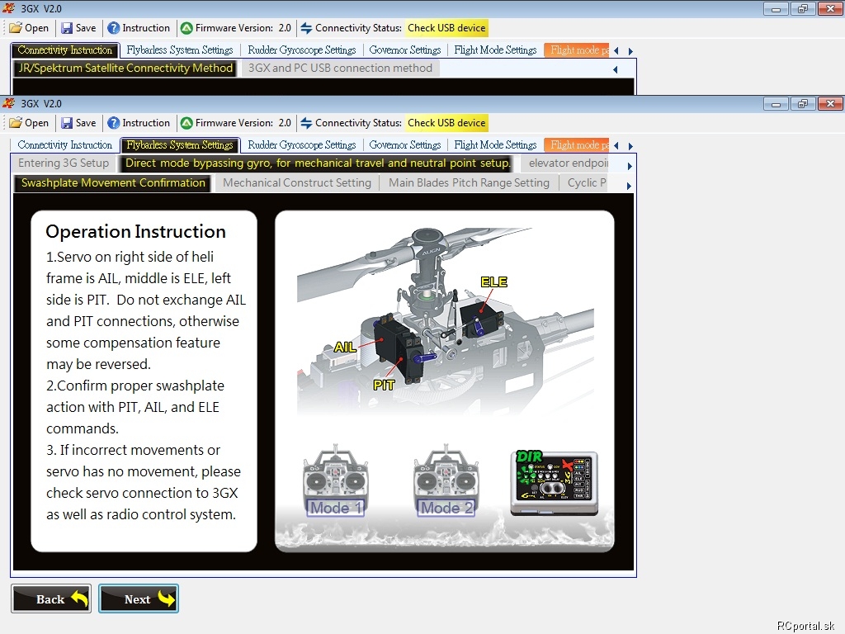Go to Flight Mode Settings tab in front window
This screenshot has width=845, height=634.
click(x=495, y=145)
